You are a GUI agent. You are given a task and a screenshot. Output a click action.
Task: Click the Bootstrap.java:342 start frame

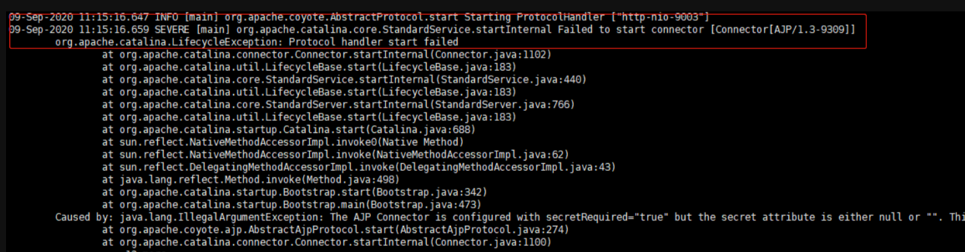pyautogui.click(x=294, y=192)
